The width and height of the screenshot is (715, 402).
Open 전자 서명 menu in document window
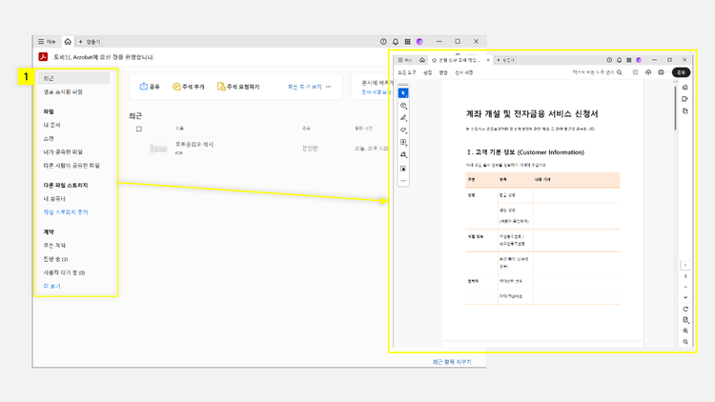pos(463,72)
